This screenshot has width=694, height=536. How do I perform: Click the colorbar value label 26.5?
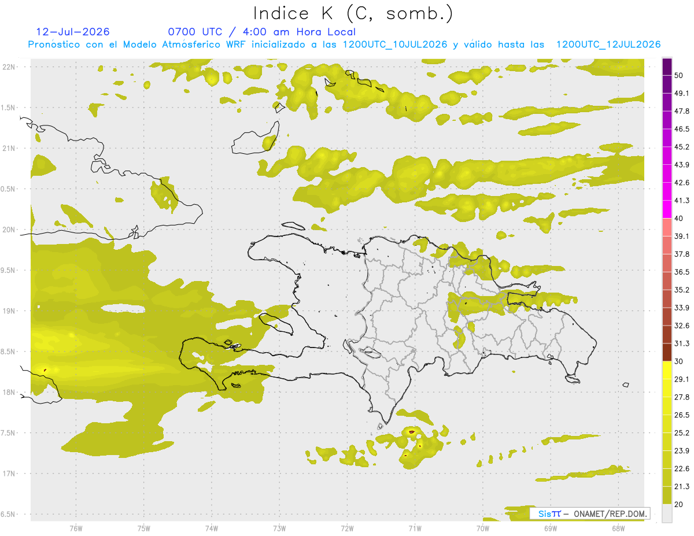(x=682, y=415)
